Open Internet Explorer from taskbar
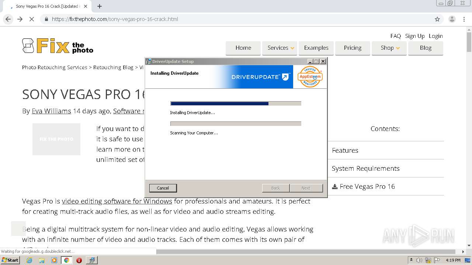 point(29,260)
